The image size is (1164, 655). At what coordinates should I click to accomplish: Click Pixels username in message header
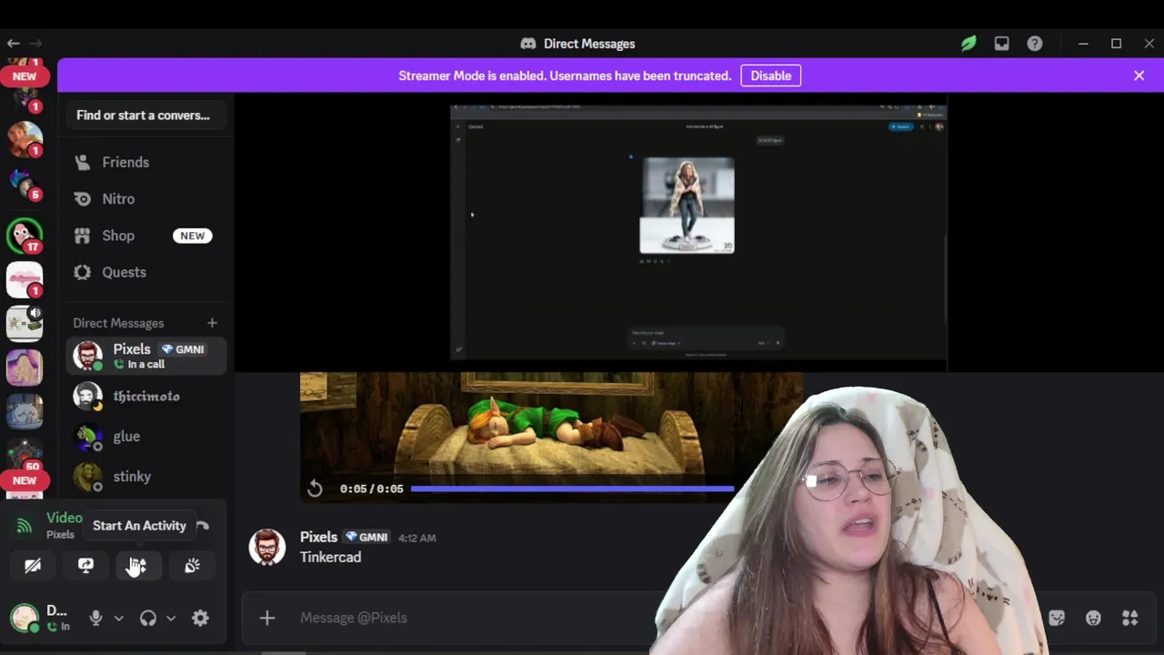click(318, 537)
